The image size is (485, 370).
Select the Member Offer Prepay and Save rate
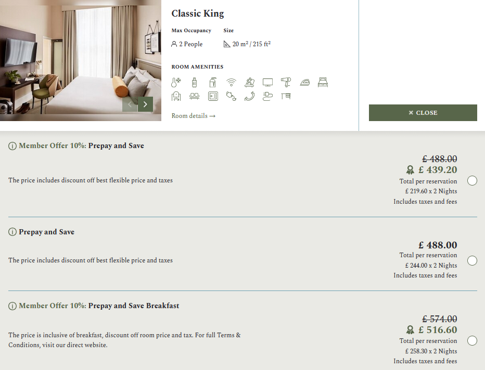472,180
